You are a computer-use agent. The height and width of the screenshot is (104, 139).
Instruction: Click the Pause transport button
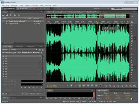pyautogui.click(x=76, y=86)
